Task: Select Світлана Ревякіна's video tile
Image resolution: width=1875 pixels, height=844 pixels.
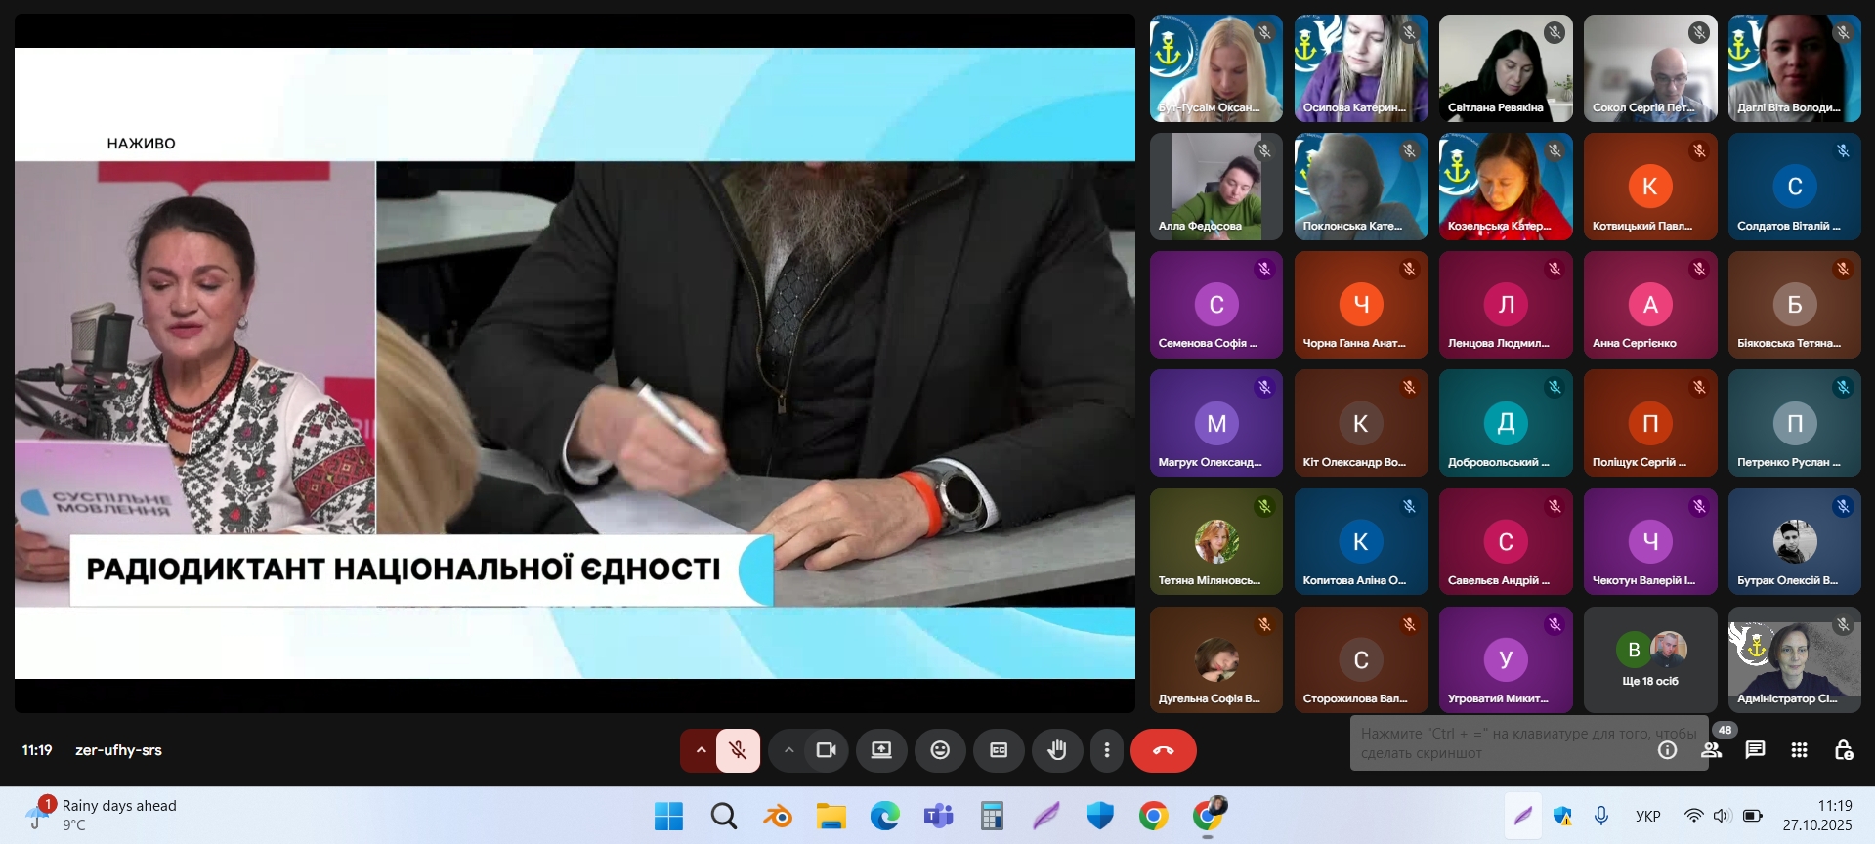Action: (x=1505, y=68)
